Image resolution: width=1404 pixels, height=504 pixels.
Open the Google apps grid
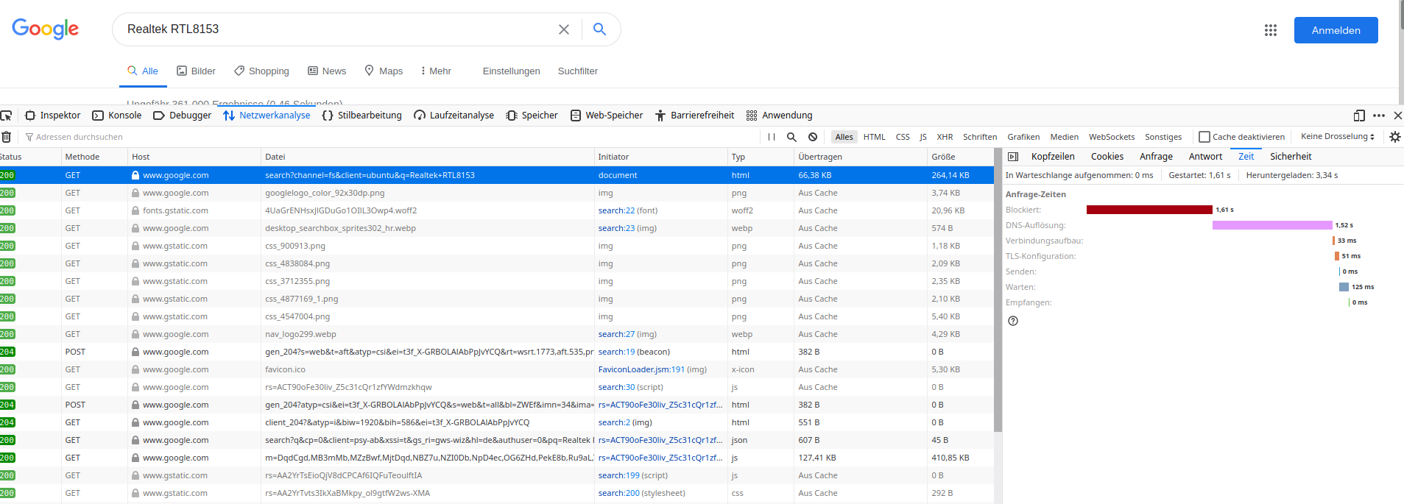tap(1271, 30)
